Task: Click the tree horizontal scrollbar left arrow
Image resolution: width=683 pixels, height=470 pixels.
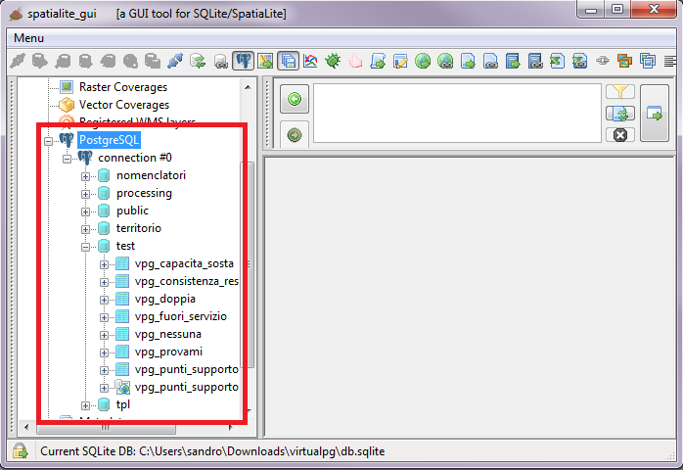Action: tap(26, 427)
